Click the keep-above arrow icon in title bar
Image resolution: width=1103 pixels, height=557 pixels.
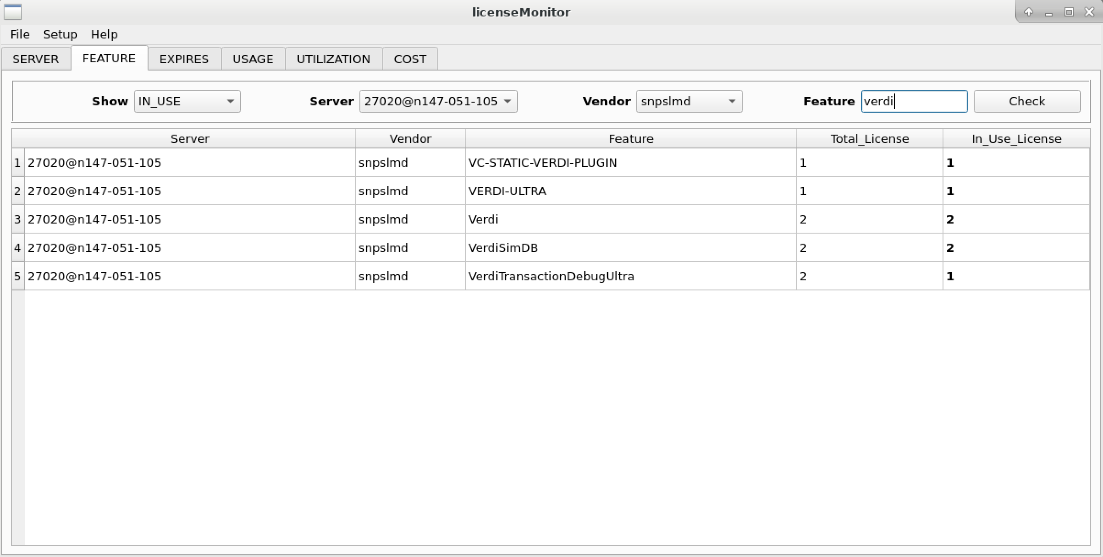pos(1028,12)
